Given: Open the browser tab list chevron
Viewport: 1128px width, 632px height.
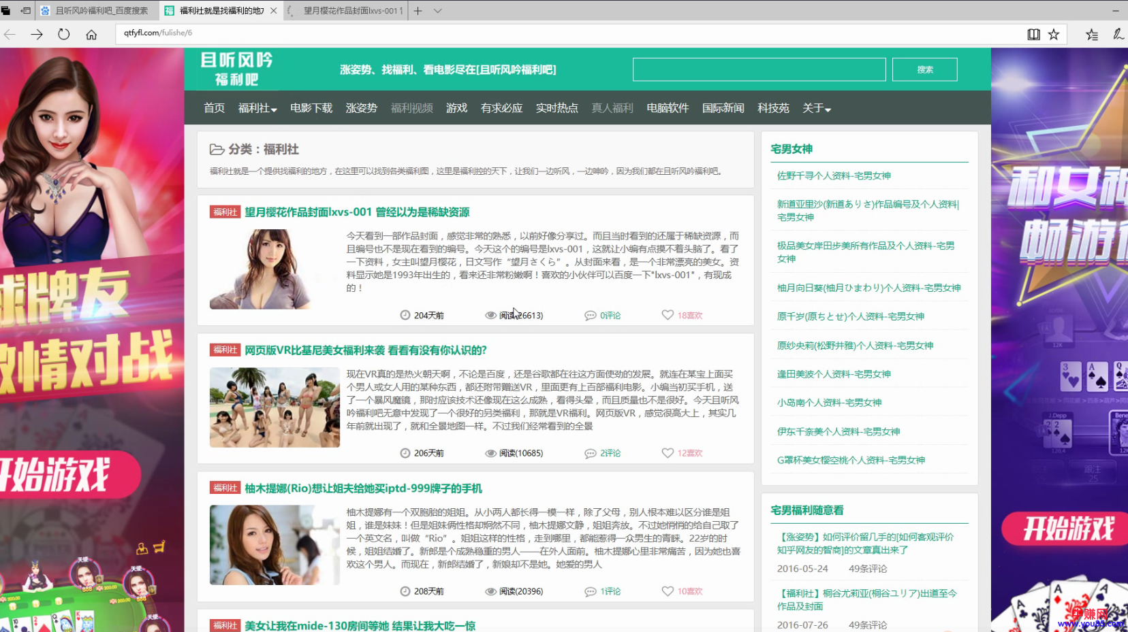Looking at the screenshot, I should (438, 11).
